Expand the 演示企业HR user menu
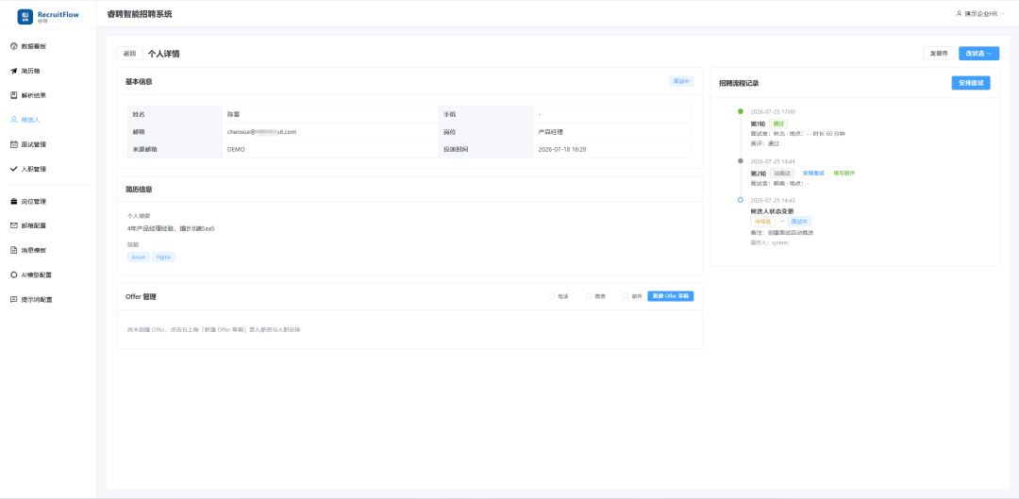Viewport: 1019px width, 499px height. [x=980, y=13]
